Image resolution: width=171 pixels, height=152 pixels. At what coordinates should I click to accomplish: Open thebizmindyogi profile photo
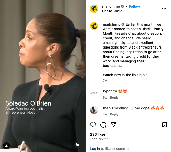tap(94, 110)
